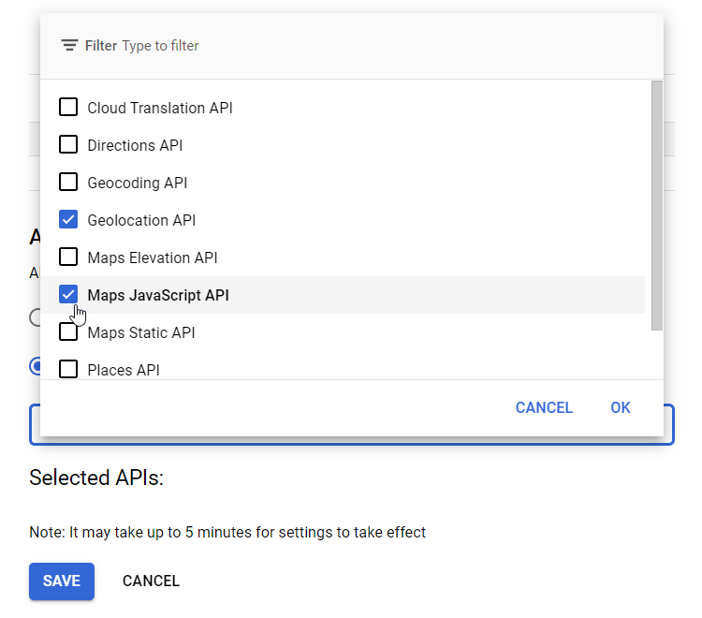Click the OK button in API dialog
Image resolution: width=702 pixels, height=618 pixels.
pos(620,407)
